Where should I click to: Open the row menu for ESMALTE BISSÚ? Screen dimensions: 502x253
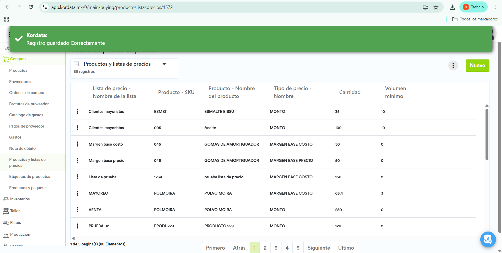pos(77,111)
